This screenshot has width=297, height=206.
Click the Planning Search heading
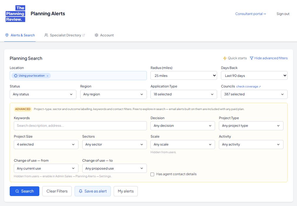[x=26, y=58]
